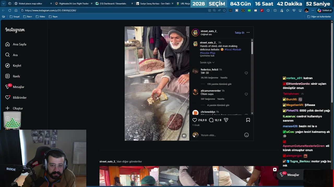Like alicanunverenler's comment
This screenshot has height=187, width=334.
tap(246, 94)
